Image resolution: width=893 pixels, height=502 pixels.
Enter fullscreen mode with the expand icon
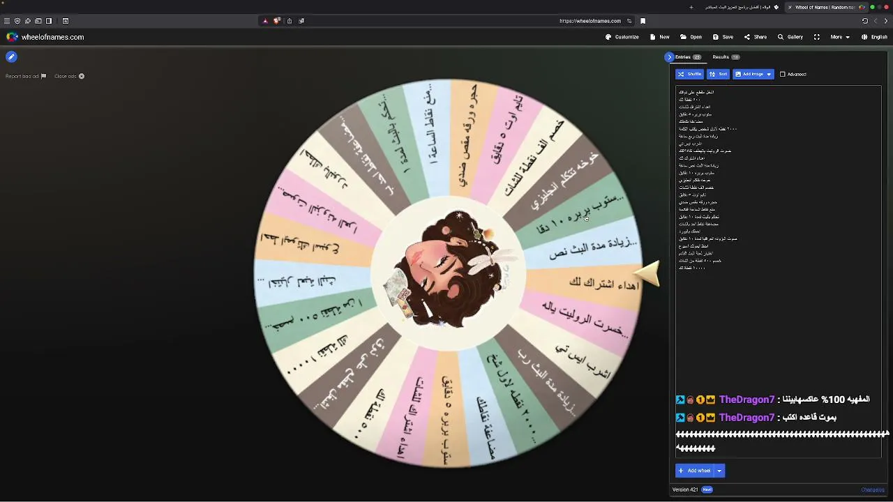[816, 37]
